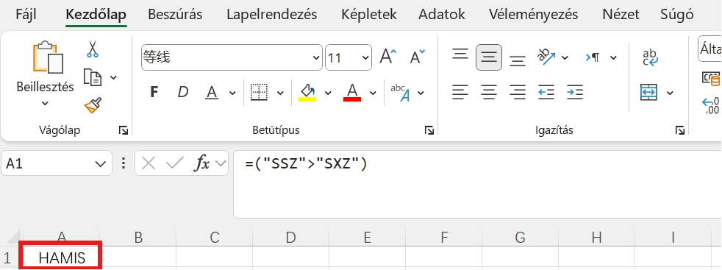The height and width of the screenshot is (270, 722).
Task: Open the Képletek tab
Action: [x=369, y=14]
